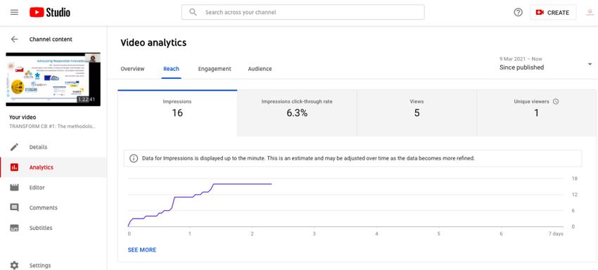598x270 pixels.
Task: Open the Comments speech bubble icon
Action: [x=15, y=208]
